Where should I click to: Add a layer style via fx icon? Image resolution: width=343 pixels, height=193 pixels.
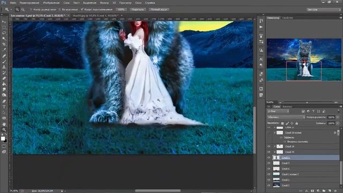pos(307,191)
